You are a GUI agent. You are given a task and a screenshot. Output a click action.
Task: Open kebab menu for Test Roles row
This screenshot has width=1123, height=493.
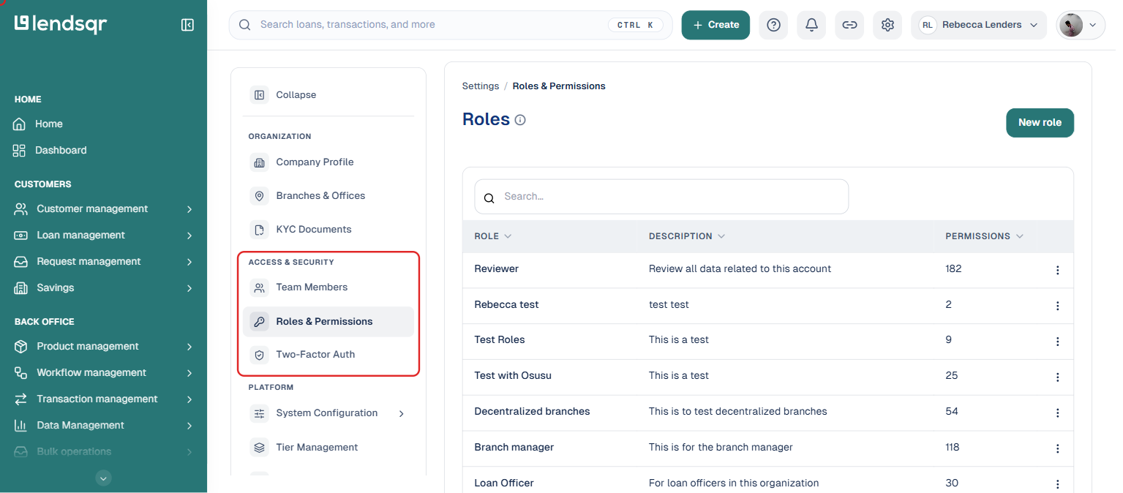pos(1057,342)
